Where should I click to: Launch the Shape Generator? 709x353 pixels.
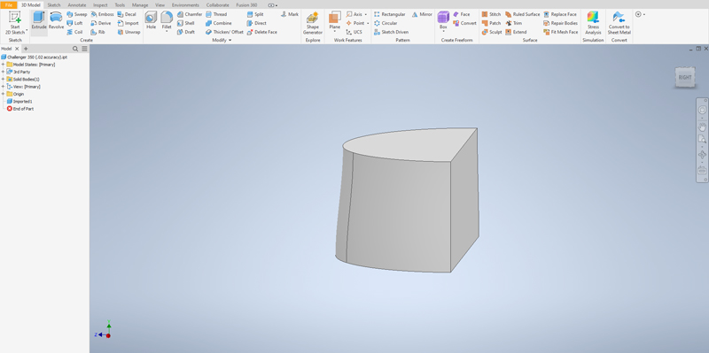pos(313,23)
